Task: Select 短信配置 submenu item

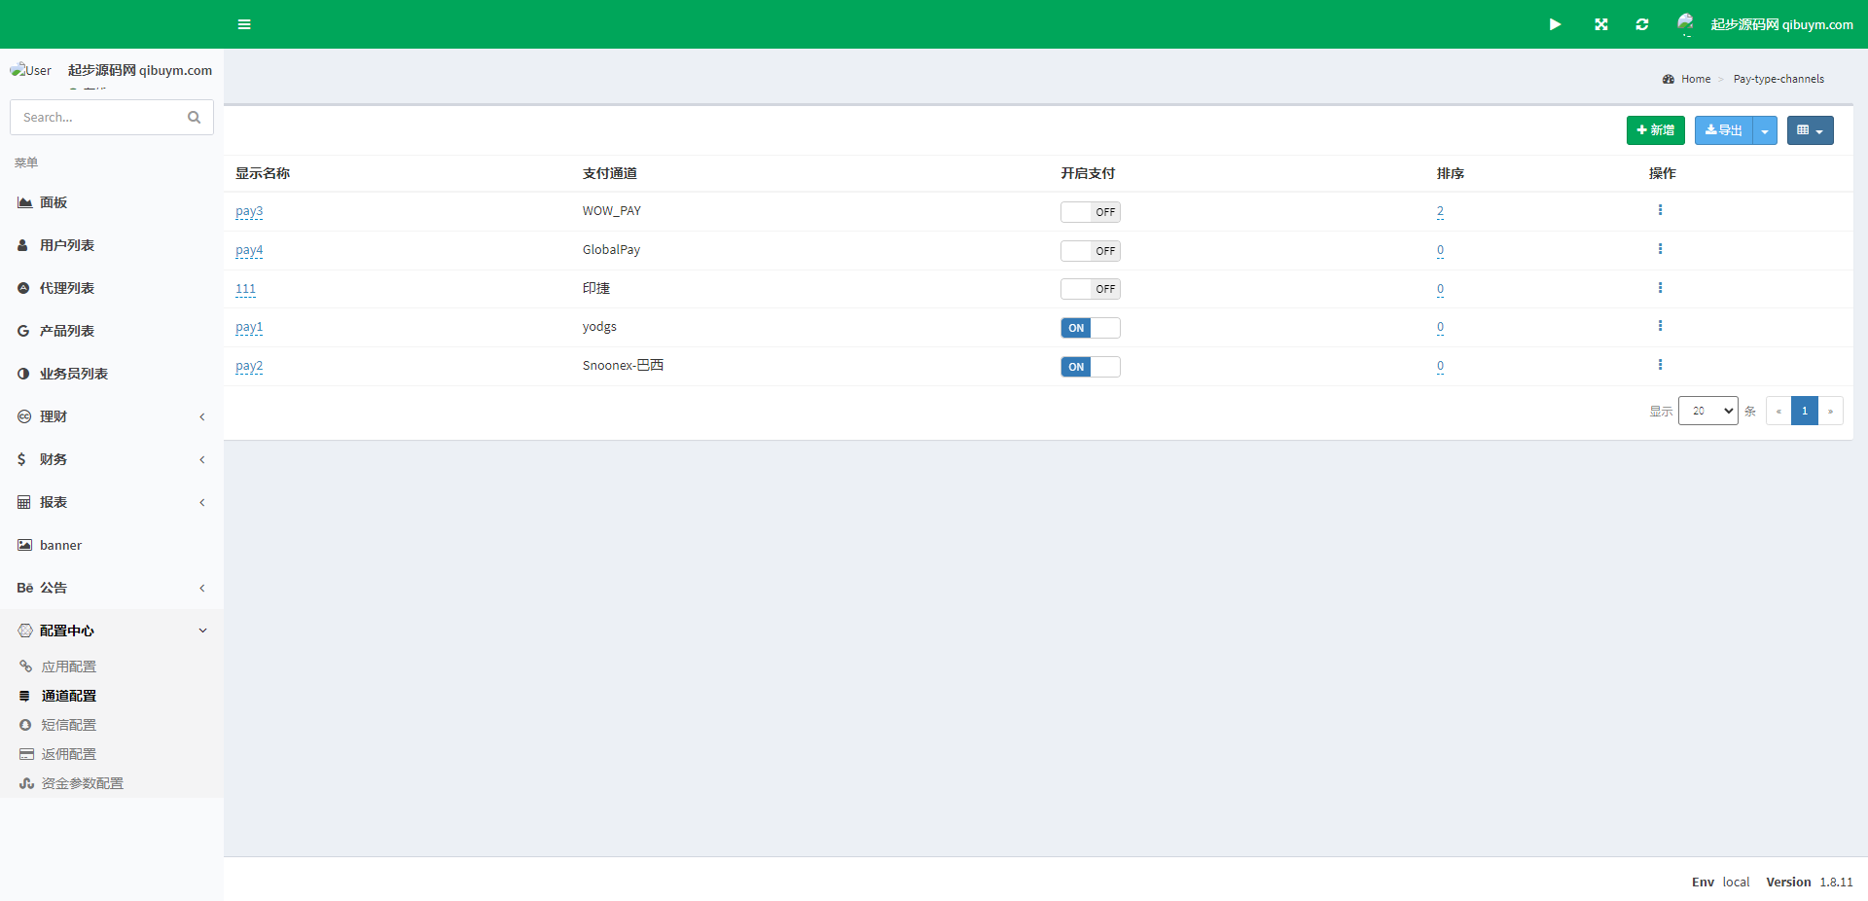Action: pyautogui.click(x=68, y=725)
